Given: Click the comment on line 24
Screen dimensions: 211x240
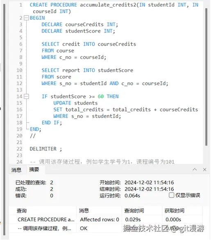Looking at the screenshot, I should [102, 162].
